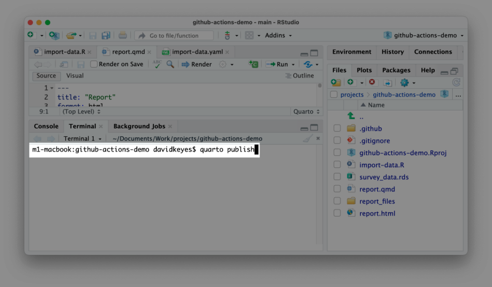Open the History tab
This screenshot has height=287, width=492.
pyautogui.click(x=393, y=52)
